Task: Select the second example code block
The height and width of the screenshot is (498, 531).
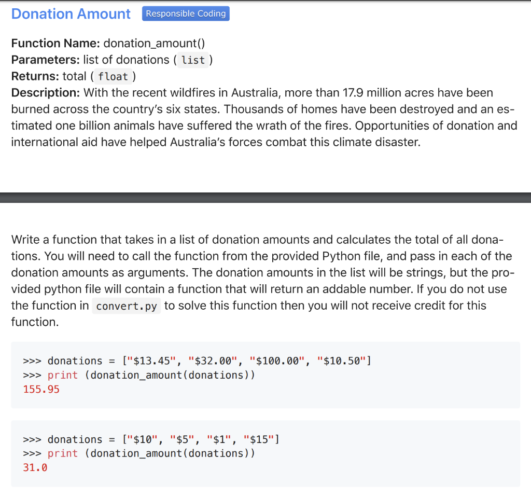Action: [265, 453]
